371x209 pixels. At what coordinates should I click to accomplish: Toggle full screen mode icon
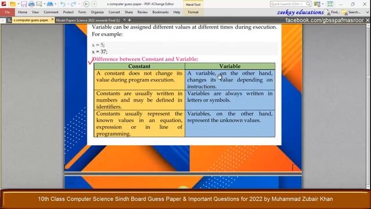[330, 4]
